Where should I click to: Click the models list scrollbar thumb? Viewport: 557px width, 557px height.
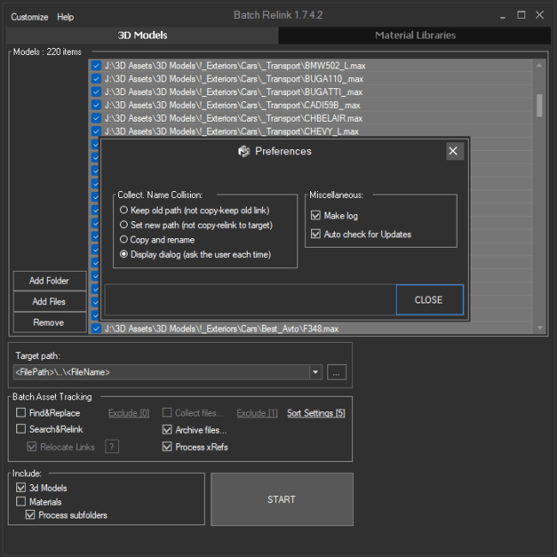[539, 105]
